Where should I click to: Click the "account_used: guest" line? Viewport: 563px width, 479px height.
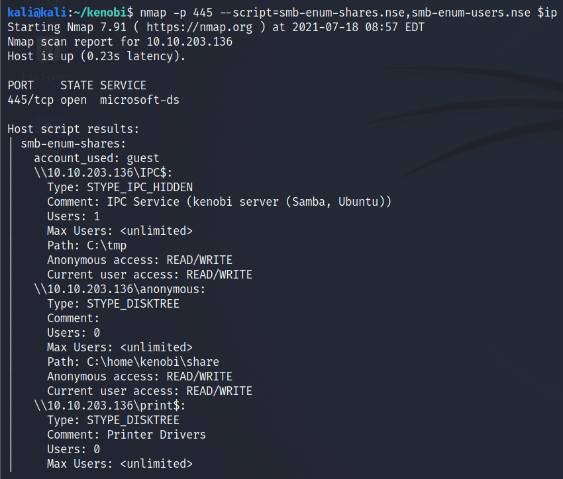(x=96, y=158)
